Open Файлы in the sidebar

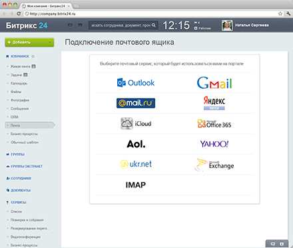coord(16,92)
